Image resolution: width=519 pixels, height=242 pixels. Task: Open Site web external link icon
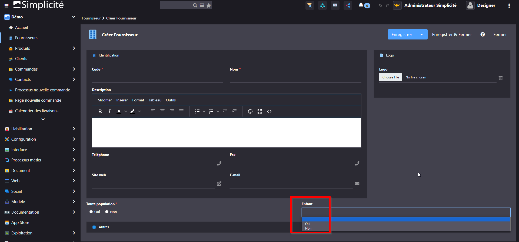(x=219, y=184)
